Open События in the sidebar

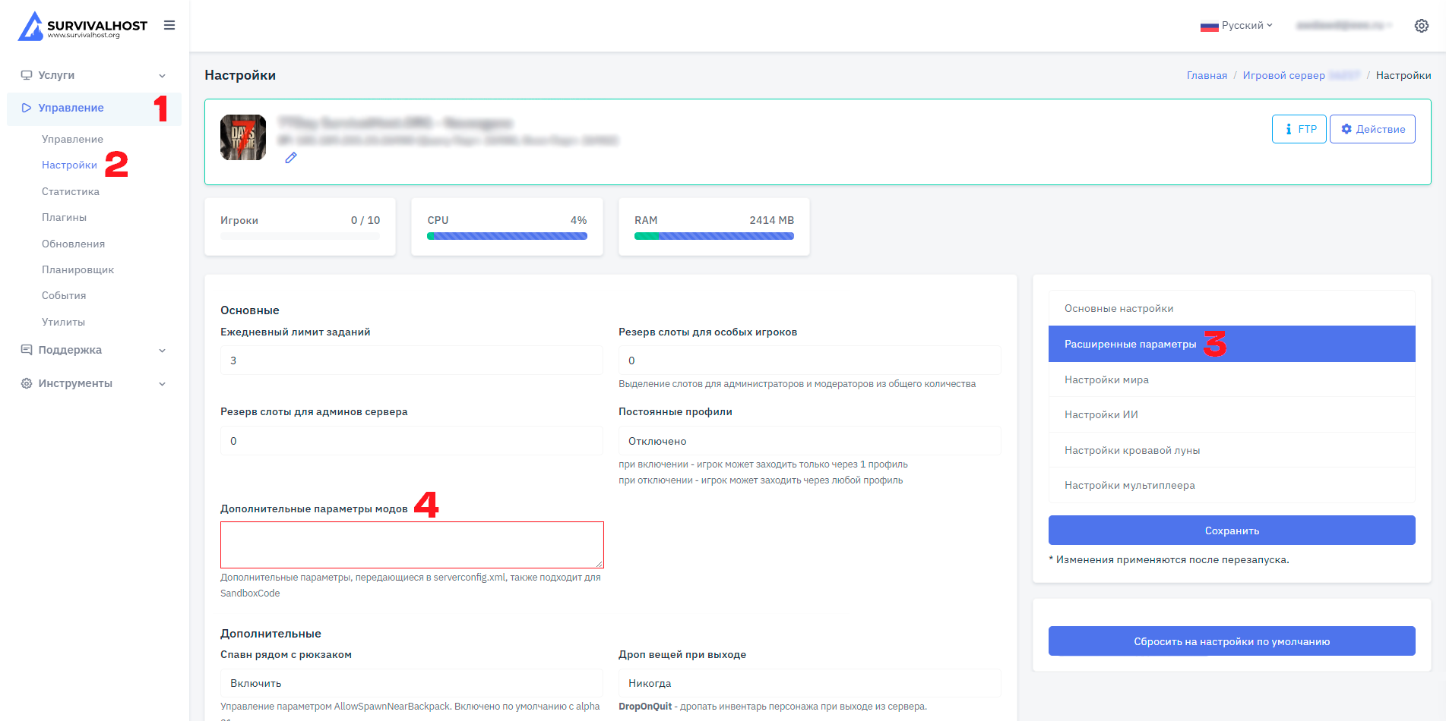tap(64, 295)
